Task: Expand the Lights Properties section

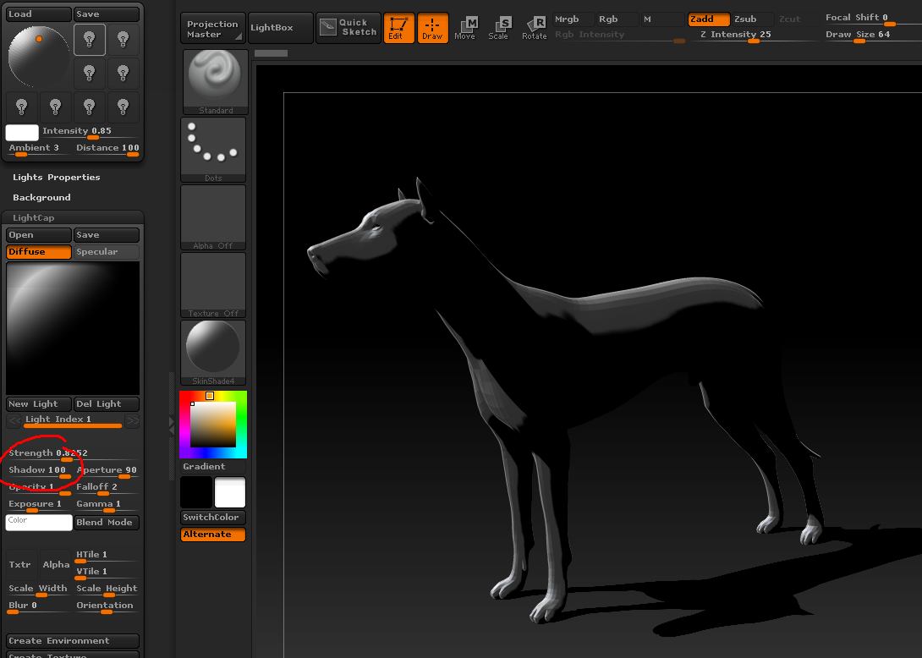Action: (x=57, y=177)
